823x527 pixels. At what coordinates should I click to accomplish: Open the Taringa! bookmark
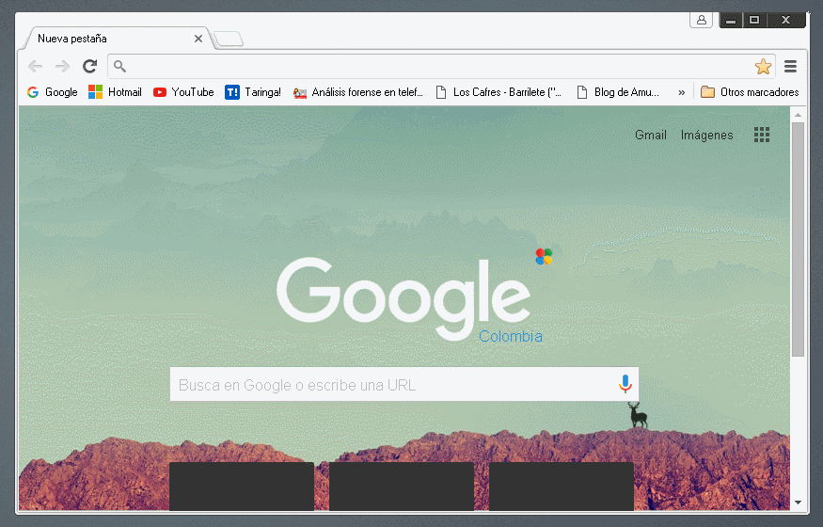click(253, 92)
